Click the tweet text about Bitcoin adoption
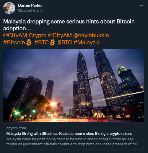Screen dimensions: 148x153 69,25
